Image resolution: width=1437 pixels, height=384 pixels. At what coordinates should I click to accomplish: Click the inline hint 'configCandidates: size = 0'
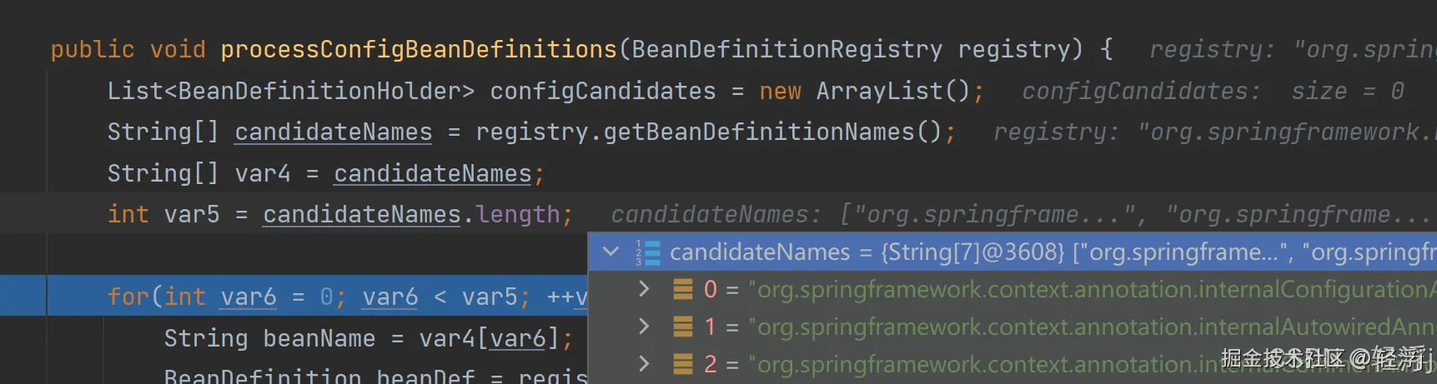tap(1213, 92)
